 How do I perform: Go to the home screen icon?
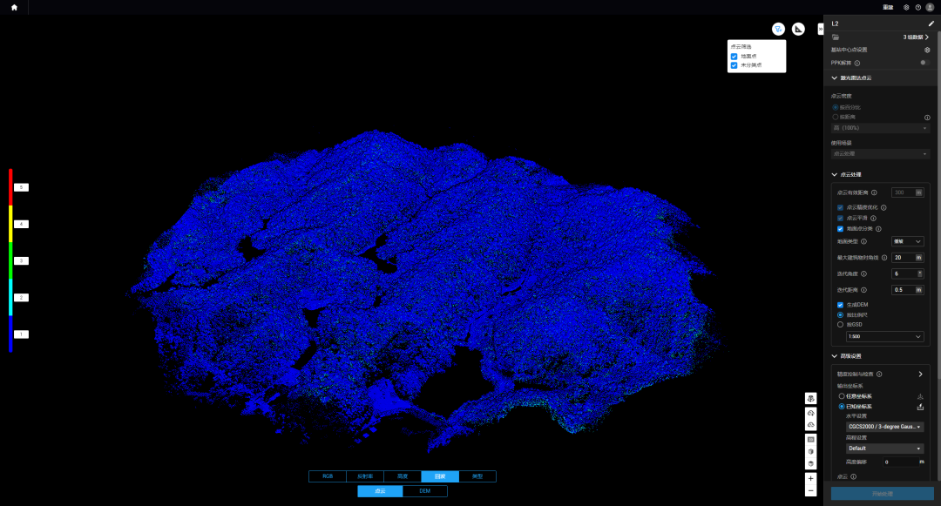15,7
